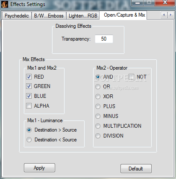Click the Default button
Screen dimensions: 176x179
[136, 169]
